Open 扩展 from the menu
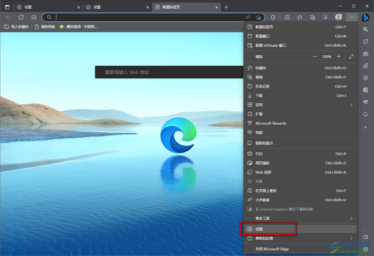 (x=300, y=114)
